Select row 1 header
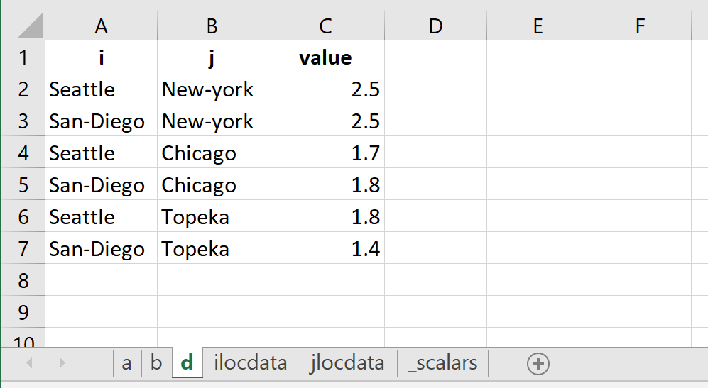The image size is (708, 388). [x=23, y=57]
